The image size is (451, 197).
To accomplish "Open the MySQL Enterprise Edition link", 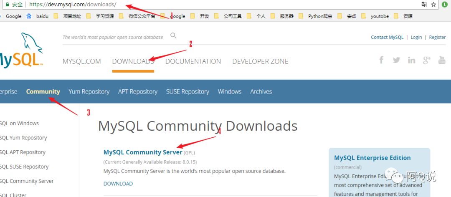I will point(372,158).
